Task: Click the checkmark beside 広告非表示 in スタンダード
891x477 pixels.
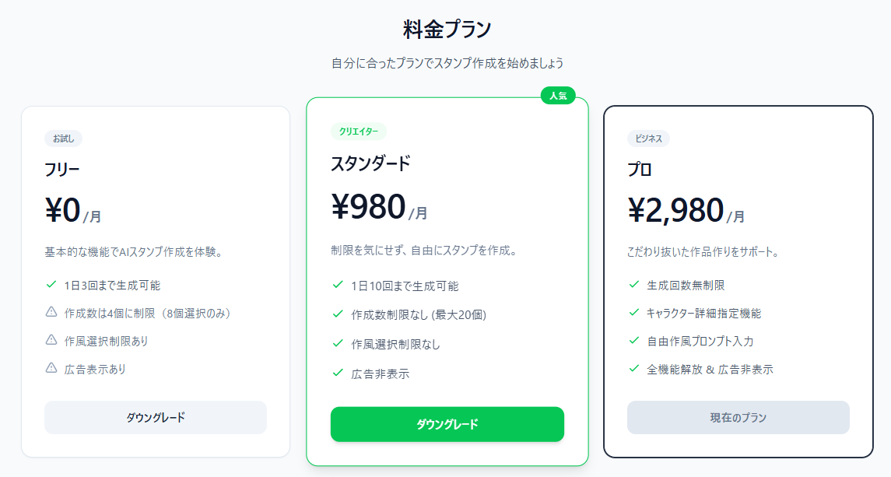Action: [338, 373]
